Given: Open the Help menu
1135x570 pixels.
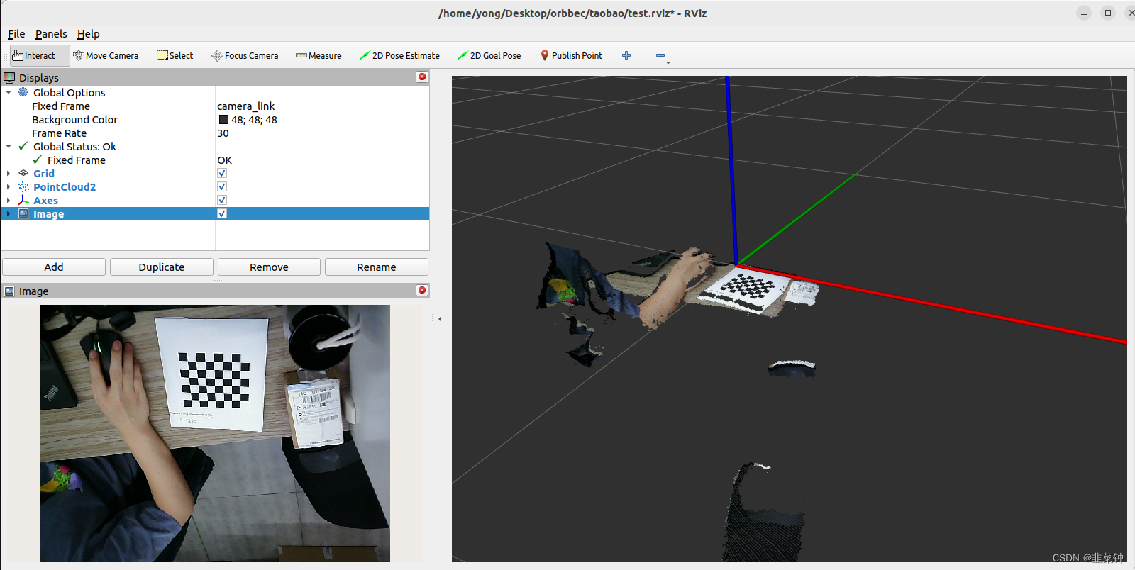Looking at the screenshot, I should click(88, 33).
